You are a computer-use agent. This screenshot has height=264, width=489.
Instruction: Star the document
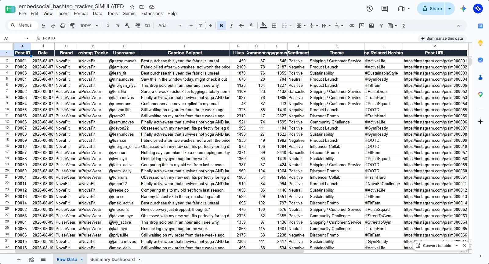click(x=132, y=6)
